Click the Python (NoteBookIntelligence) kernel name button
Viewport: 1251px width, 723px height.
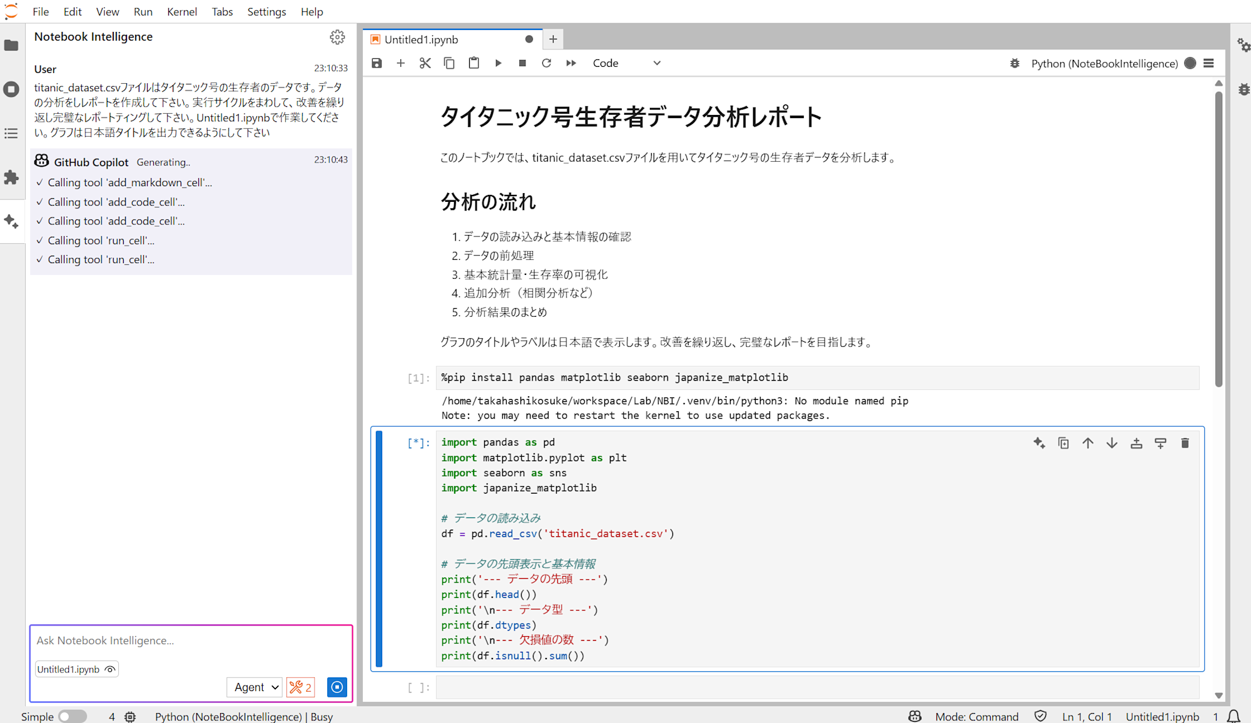pyautogui.click(x=1105, y=63)
